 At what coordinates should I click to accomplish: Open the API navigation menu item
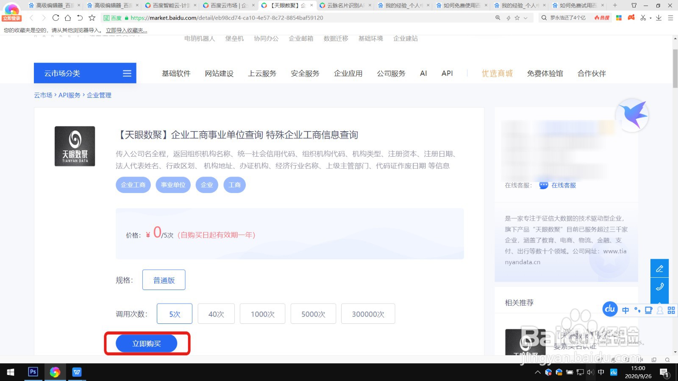pos(447,73)
